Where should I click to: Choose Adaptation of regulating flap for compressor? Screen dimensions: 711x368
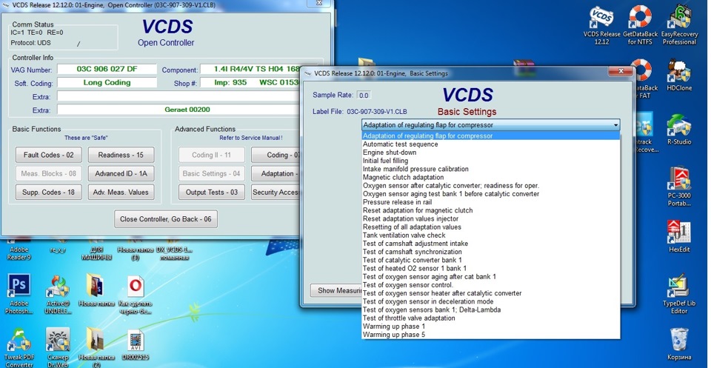tap(490, 136)
